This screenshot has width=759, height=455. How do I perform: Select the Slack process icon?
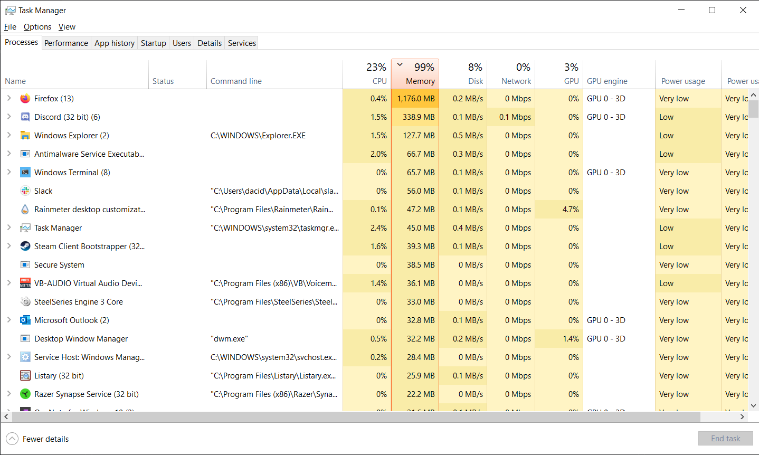25,191
